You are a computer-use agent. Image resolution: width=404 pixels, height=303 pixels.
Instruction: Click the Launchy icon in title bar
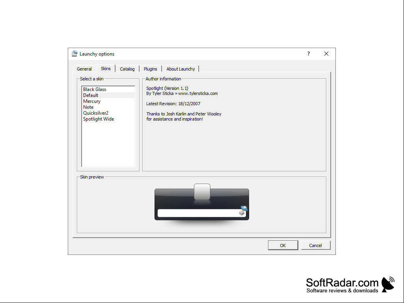pyautogui.click(x=75, y=53)
